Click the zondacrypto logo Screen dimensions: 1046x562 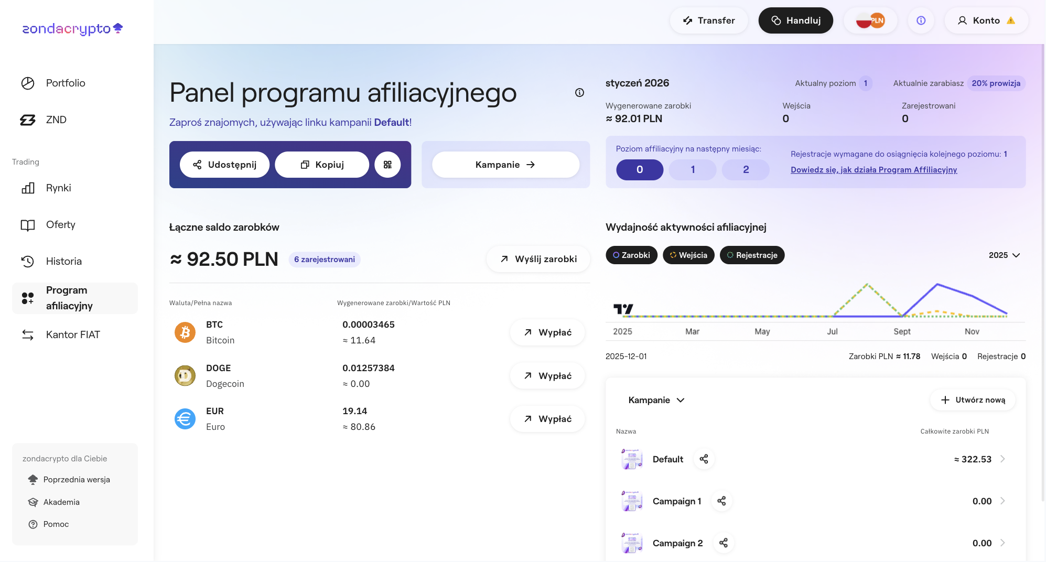[72, 29]
